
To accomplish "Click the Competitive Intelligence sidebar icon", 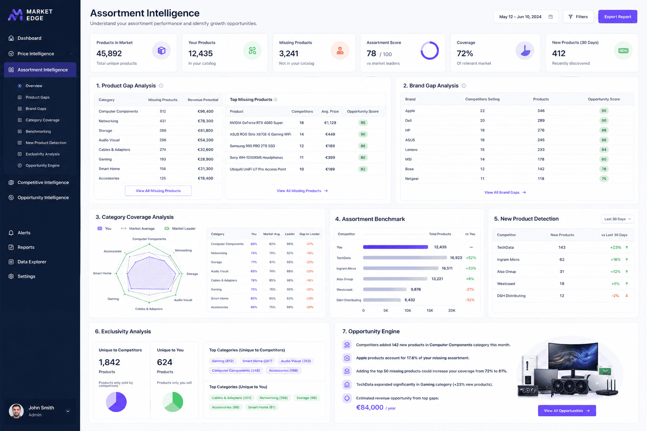I will (11, 183).
